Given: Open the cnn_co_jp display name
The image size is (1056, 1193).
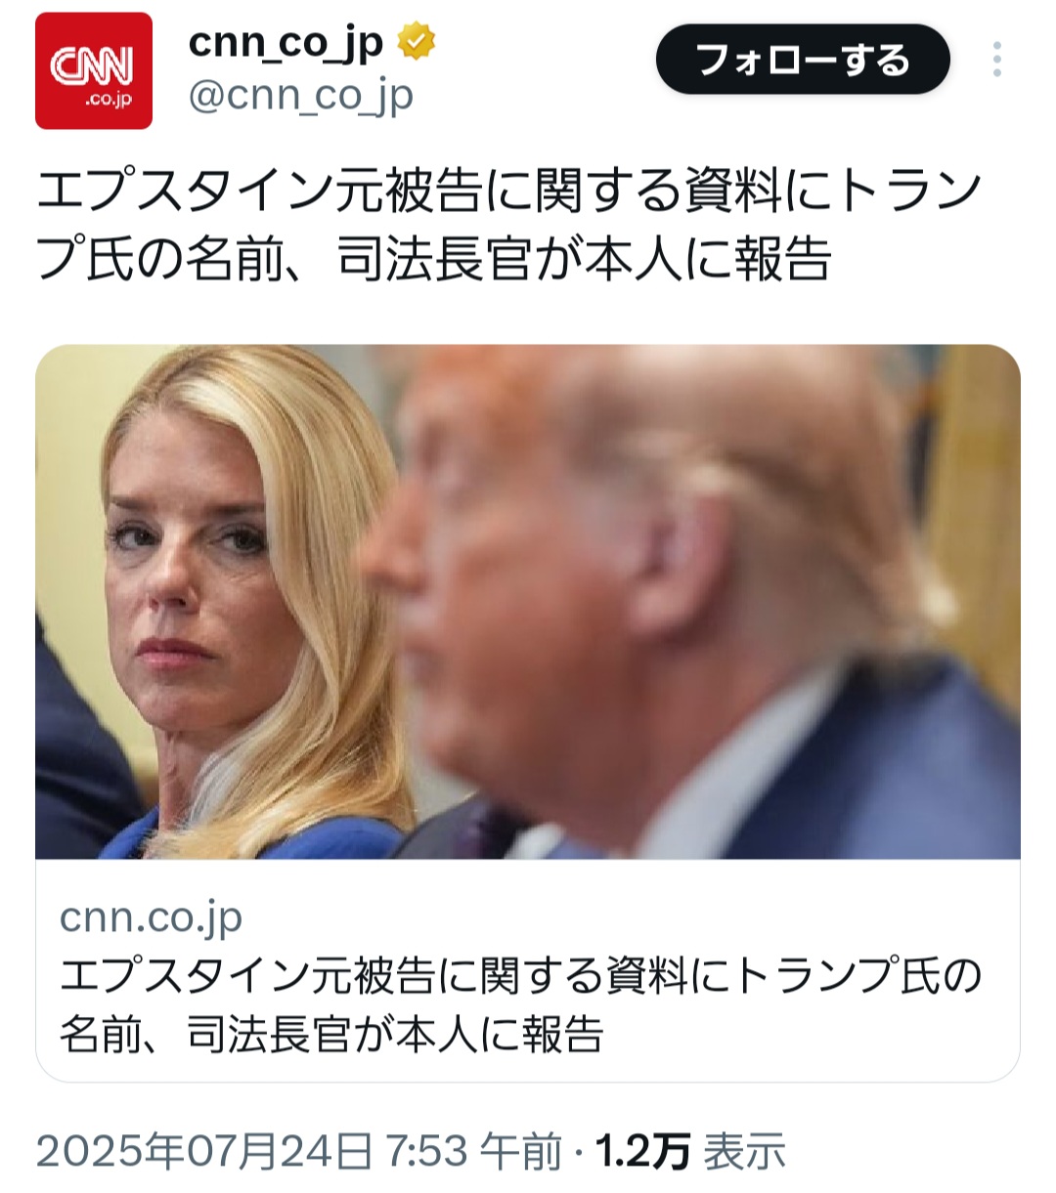Looking at the screenshot, I should [x=286, y=43].
